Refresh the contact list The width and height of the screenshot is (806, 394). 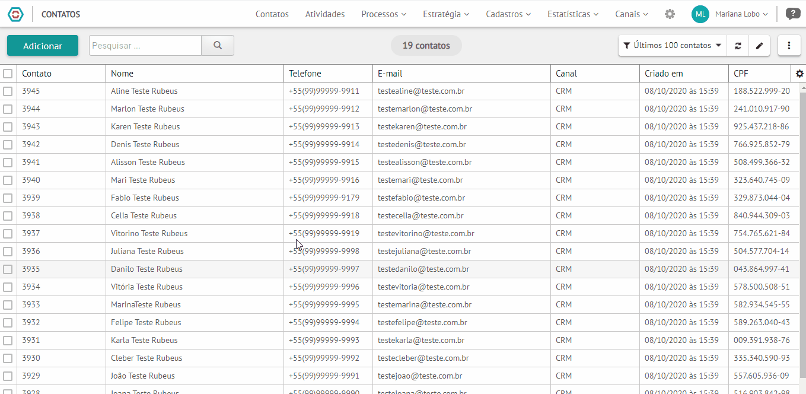point(738,46)
